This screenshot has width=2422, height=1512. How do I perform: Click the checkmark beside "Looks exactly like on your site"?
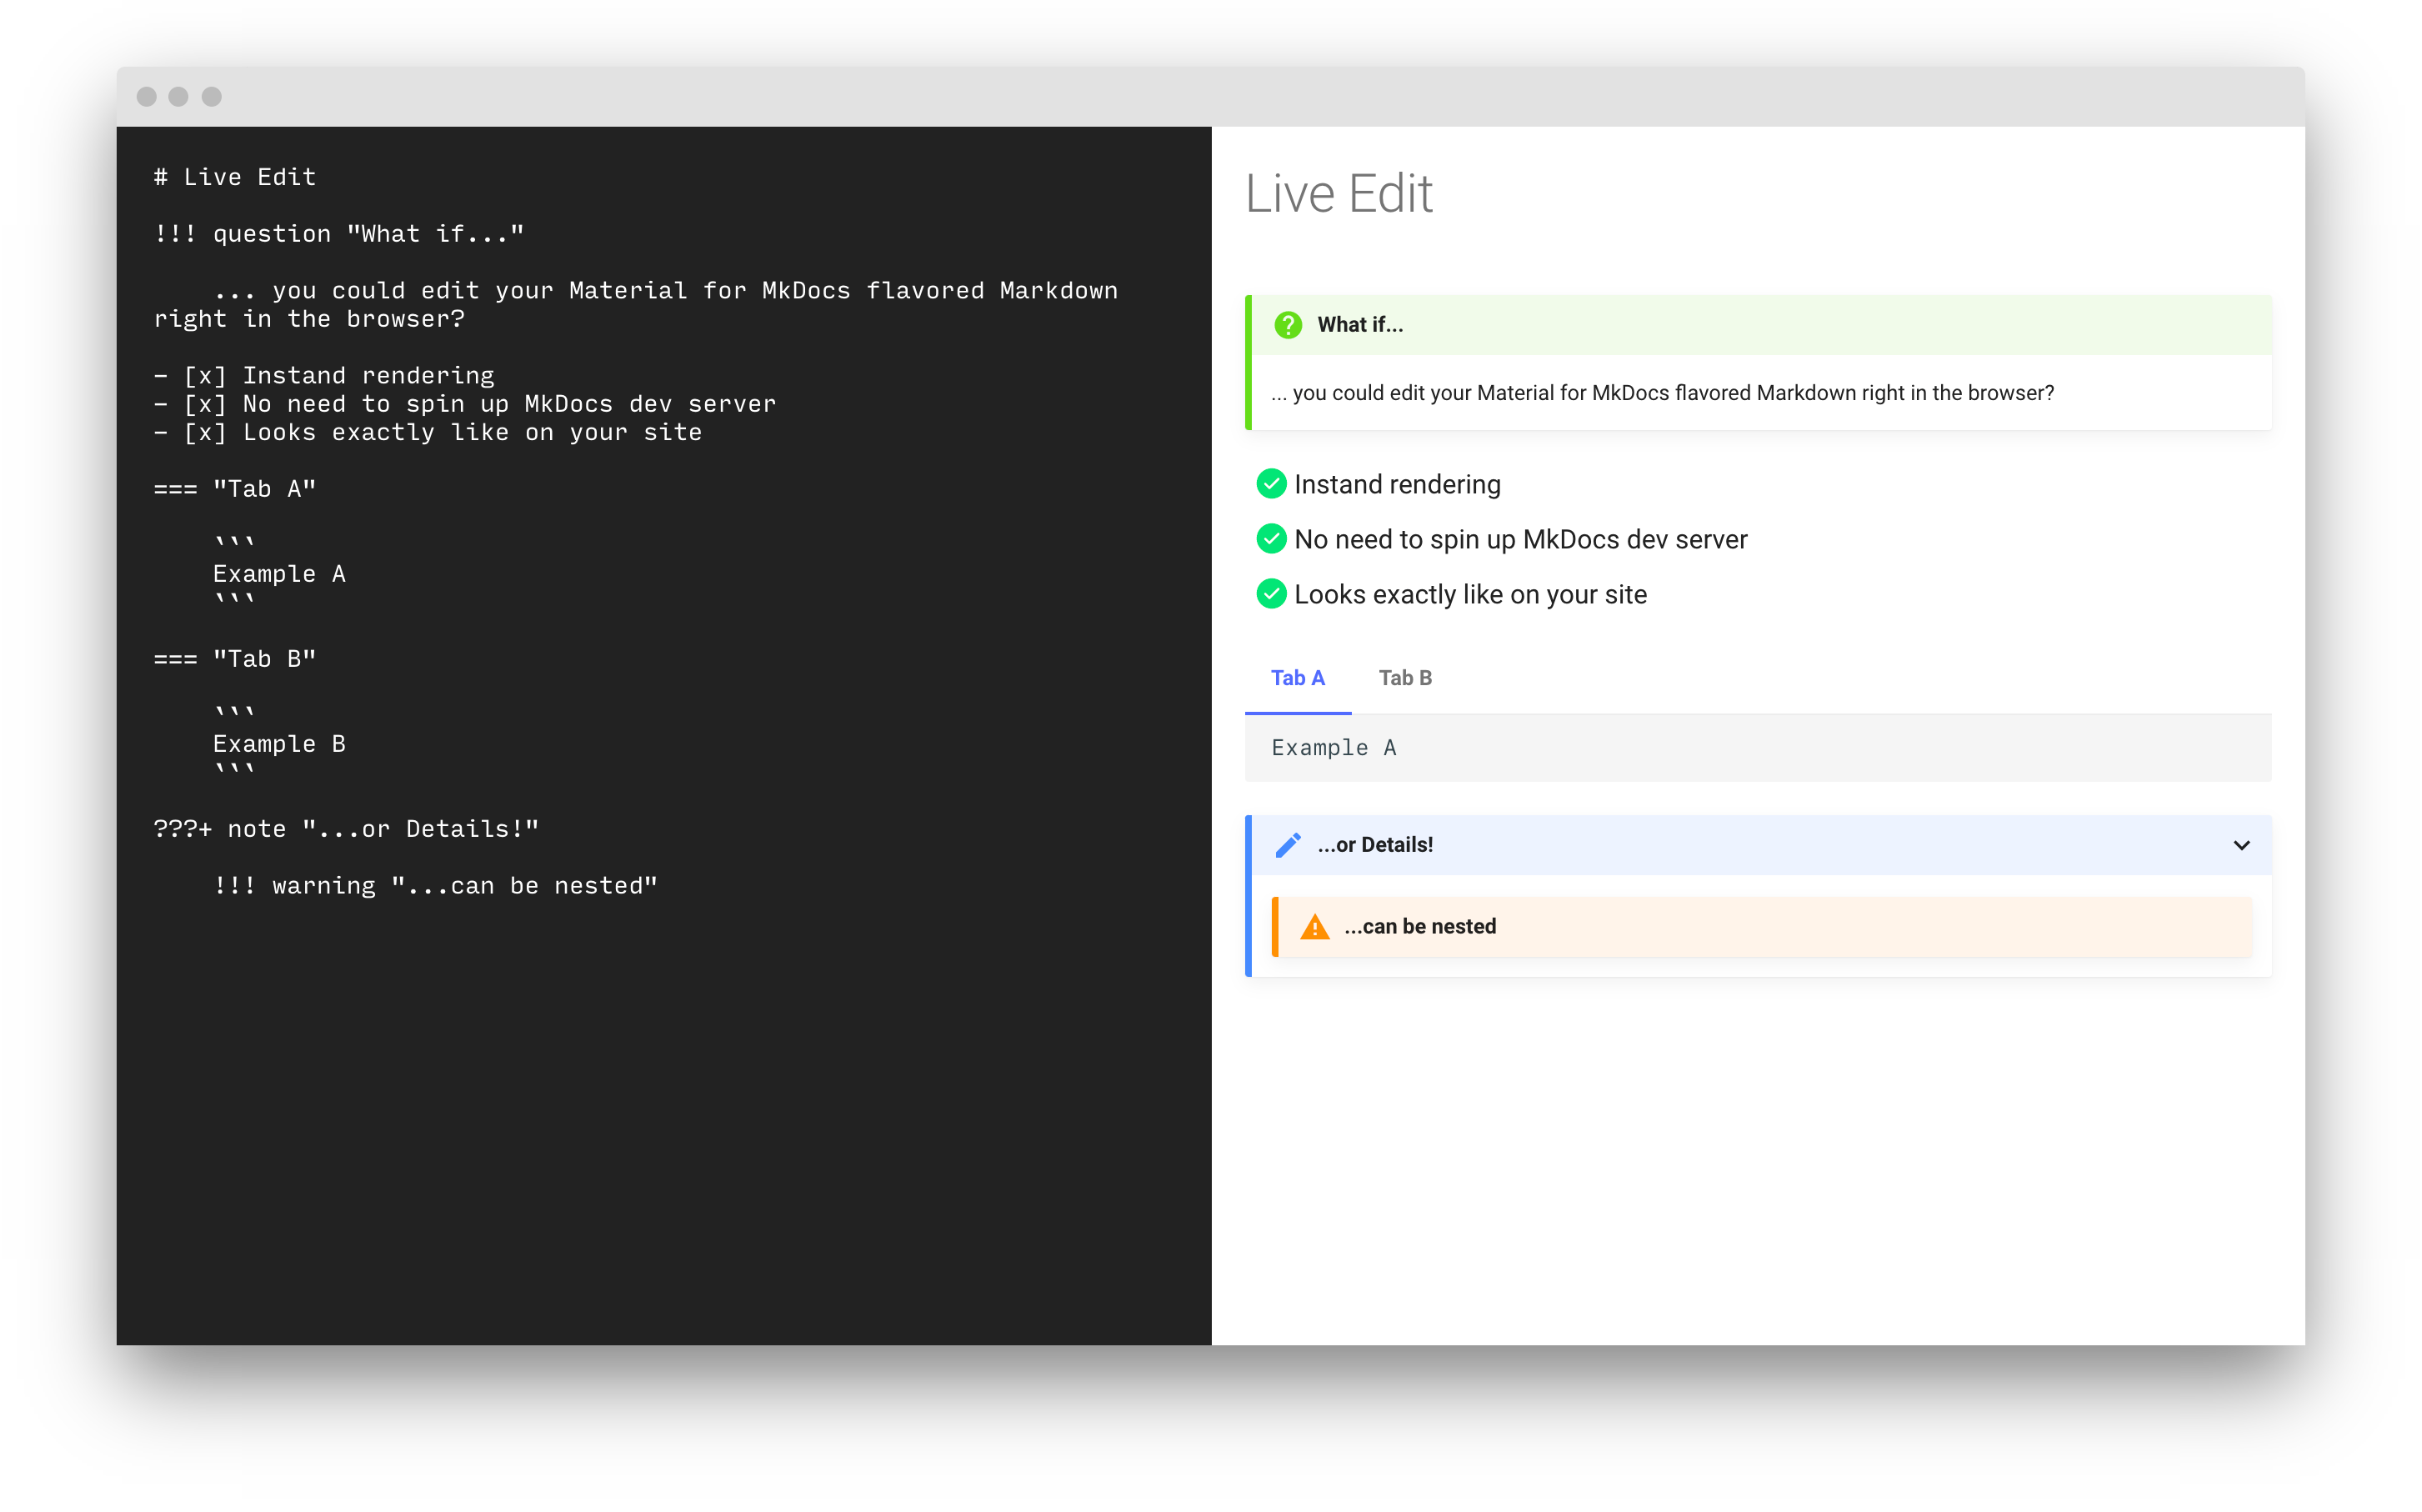[1272, 593]
